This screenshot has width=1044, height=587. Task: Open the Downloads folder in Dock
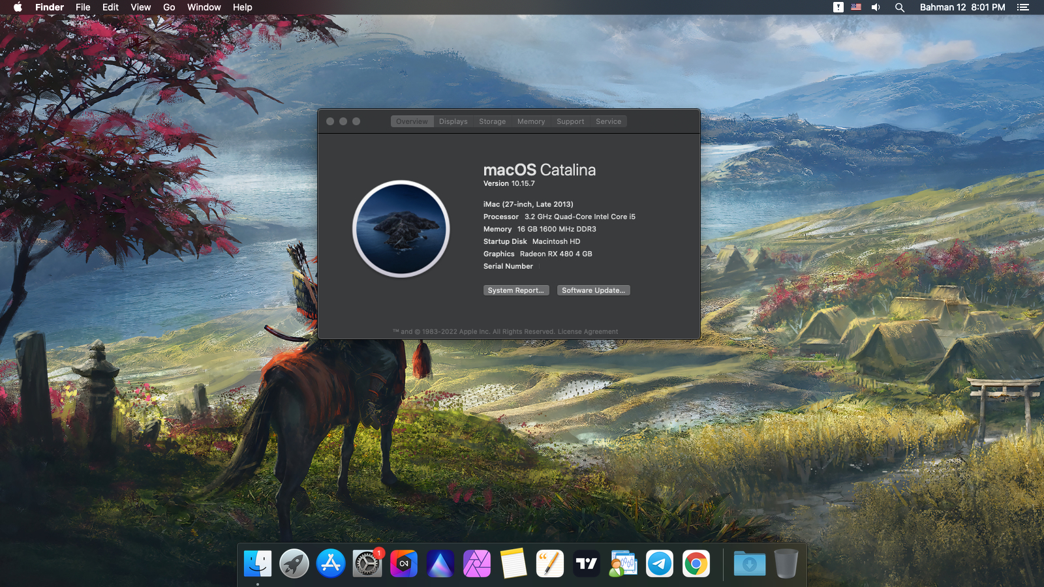coord(750,564)
